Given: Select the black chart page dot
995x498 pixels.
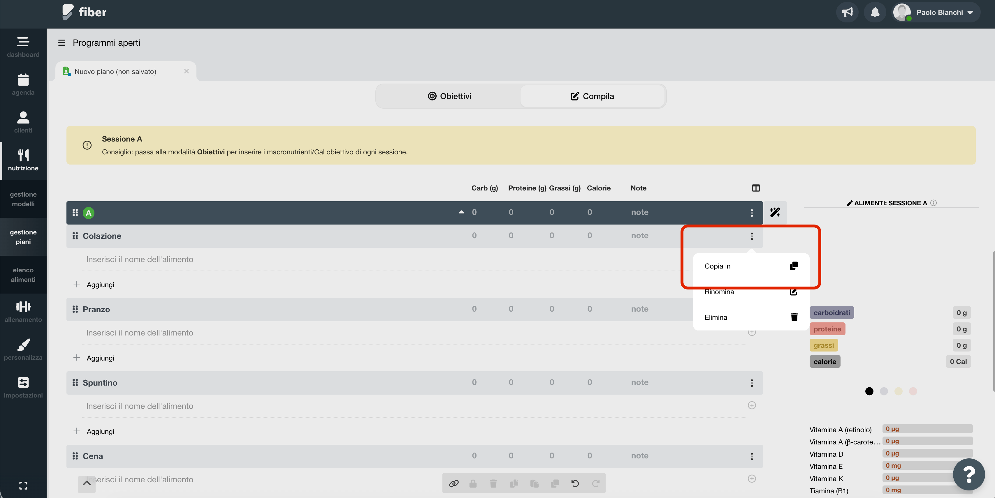Looking at the screenshot, I should click(x=869, y=391).
